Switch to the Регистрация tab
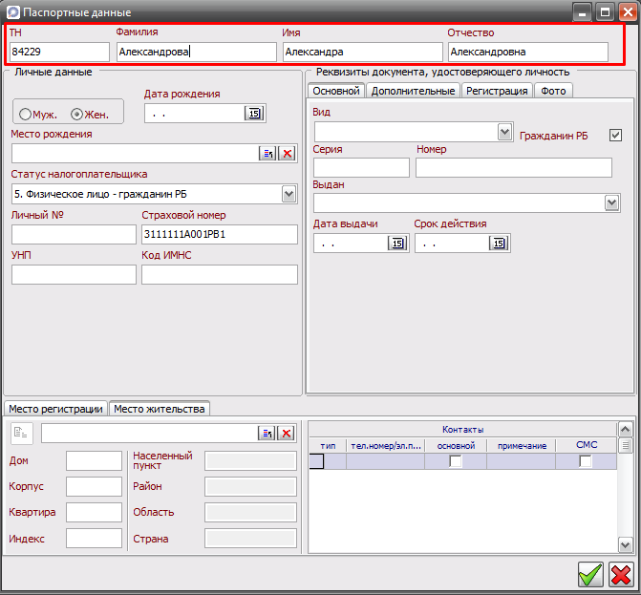This screenshot has width=641, height=595. pyautogui.click(x=496, y=91)
